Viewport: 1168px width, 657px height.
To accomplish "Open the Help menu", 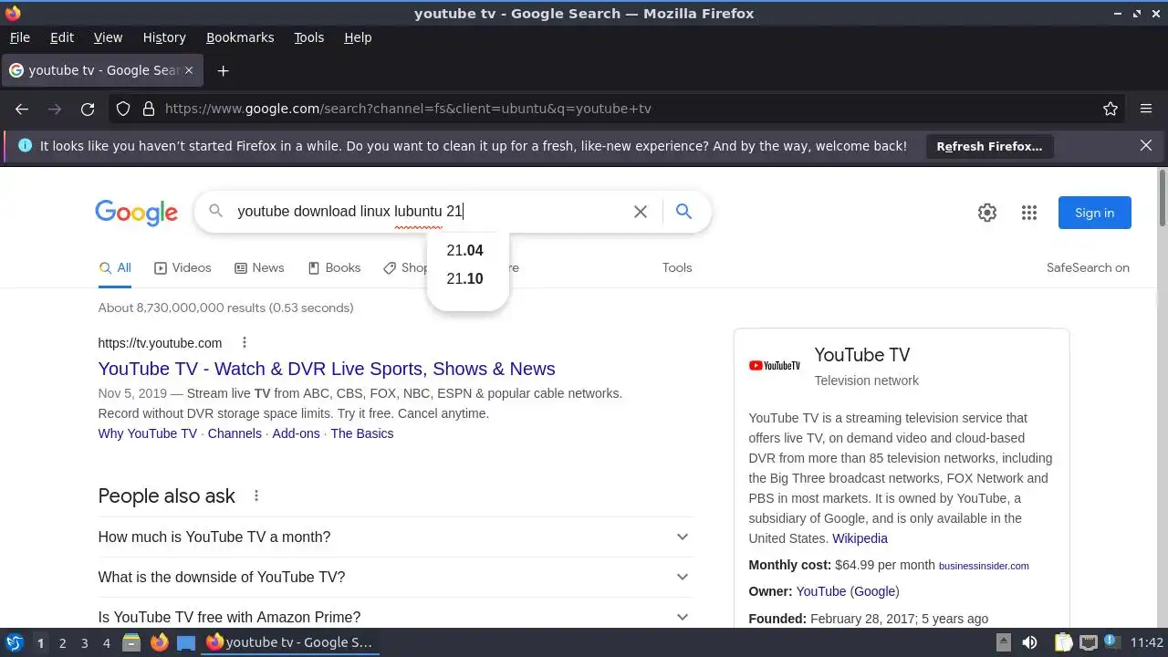I will pos(358,37).
